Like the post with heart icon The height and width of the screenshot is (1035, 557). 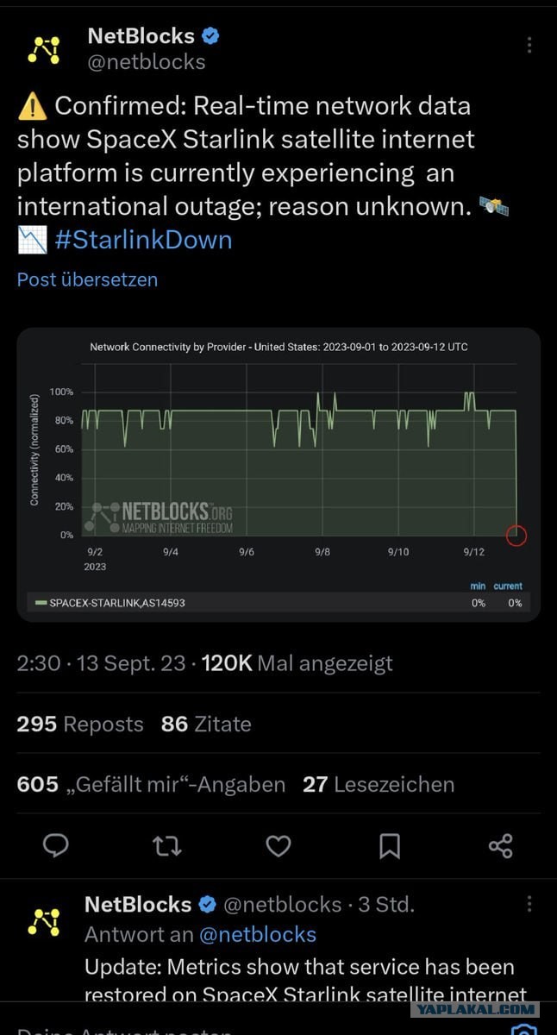click(x=278, y=845)
